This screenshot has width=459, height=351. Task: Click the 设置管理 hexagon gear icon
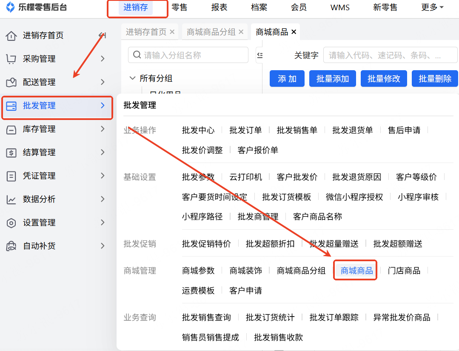[x=11, y=223]
